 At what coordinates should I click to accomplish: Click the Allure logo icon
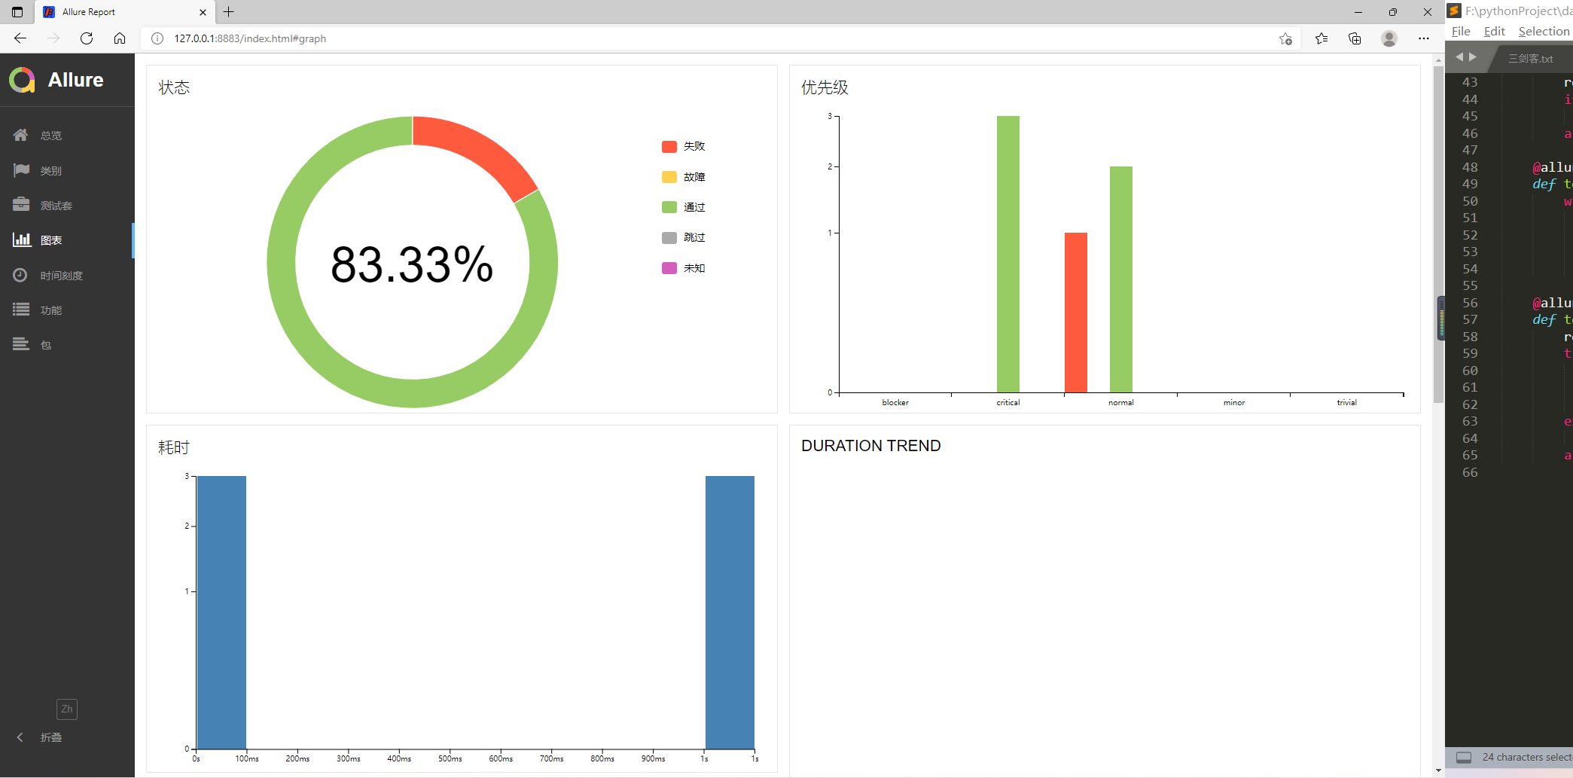tap(23, 80)
